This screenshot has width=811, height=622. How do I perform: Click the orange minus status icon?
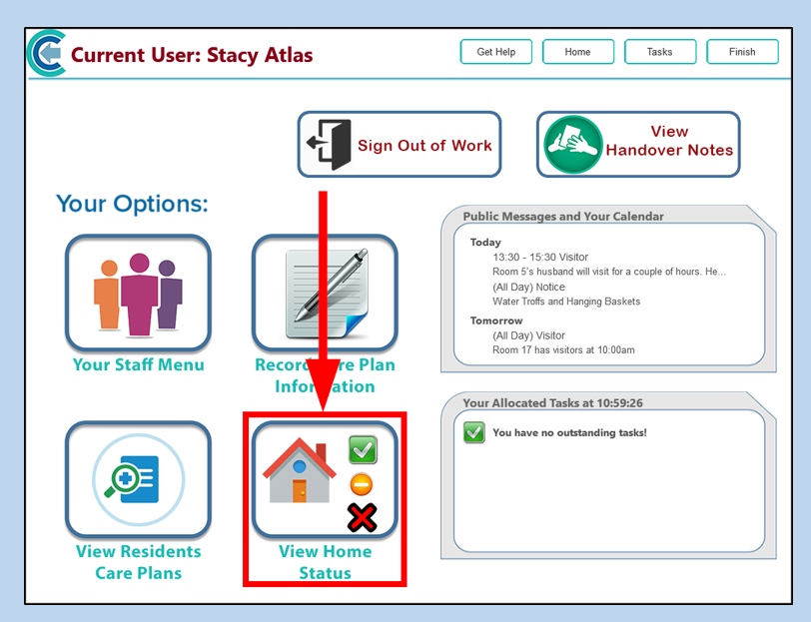(362, 485)
